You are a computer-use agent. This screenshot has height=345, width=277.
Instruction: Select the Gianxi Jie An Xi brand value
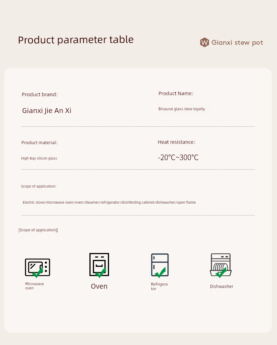pos(47,111)
